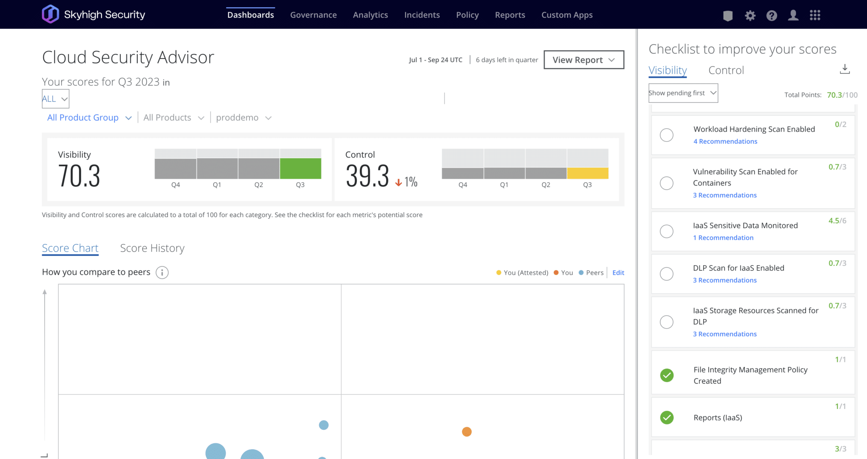The height and width of the screenshot is (459, 867).
Task: Click the Edit link above chart
Action: (x=618, y=273)
